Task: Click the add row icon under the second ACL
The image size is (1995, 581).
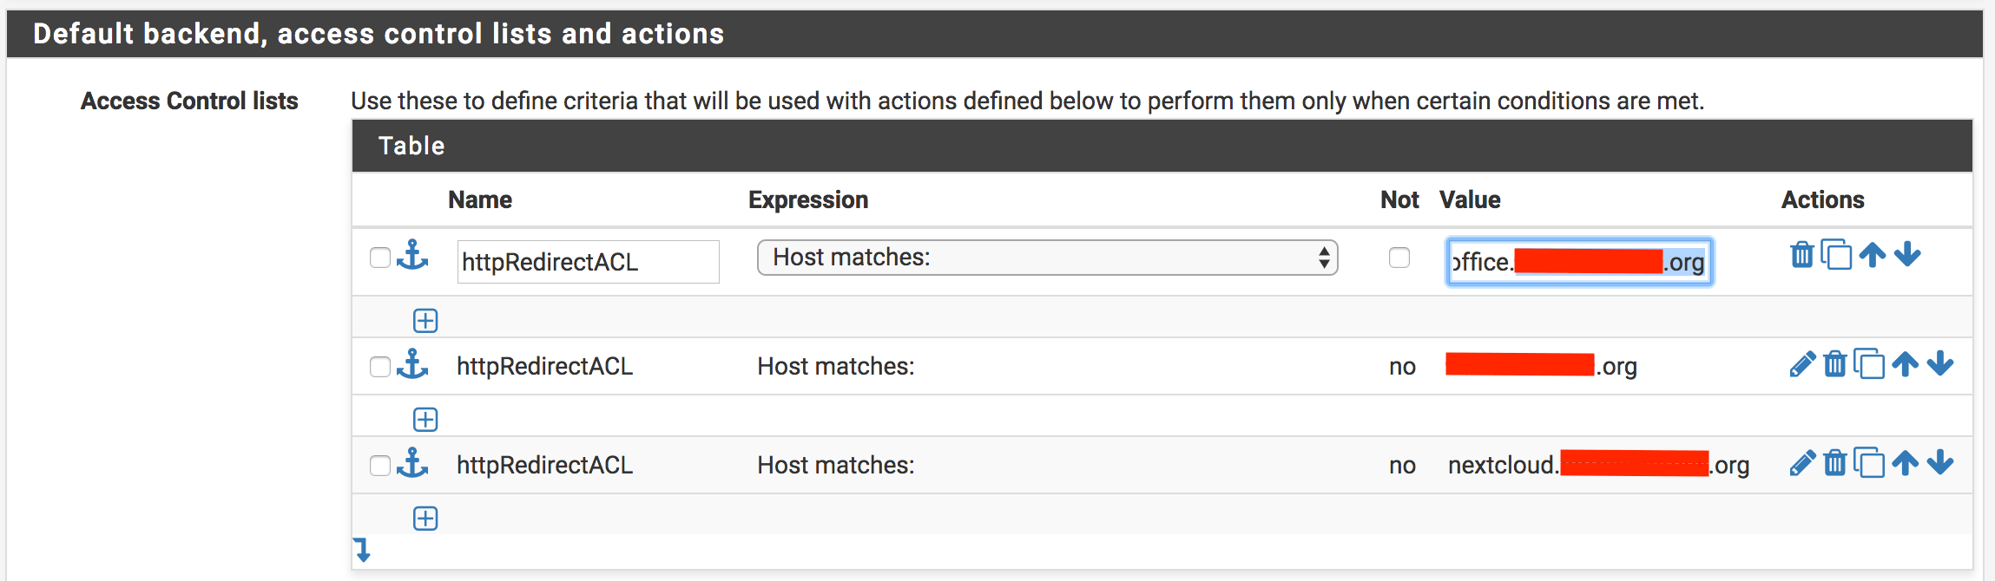Action: click(x=425, y=418)
